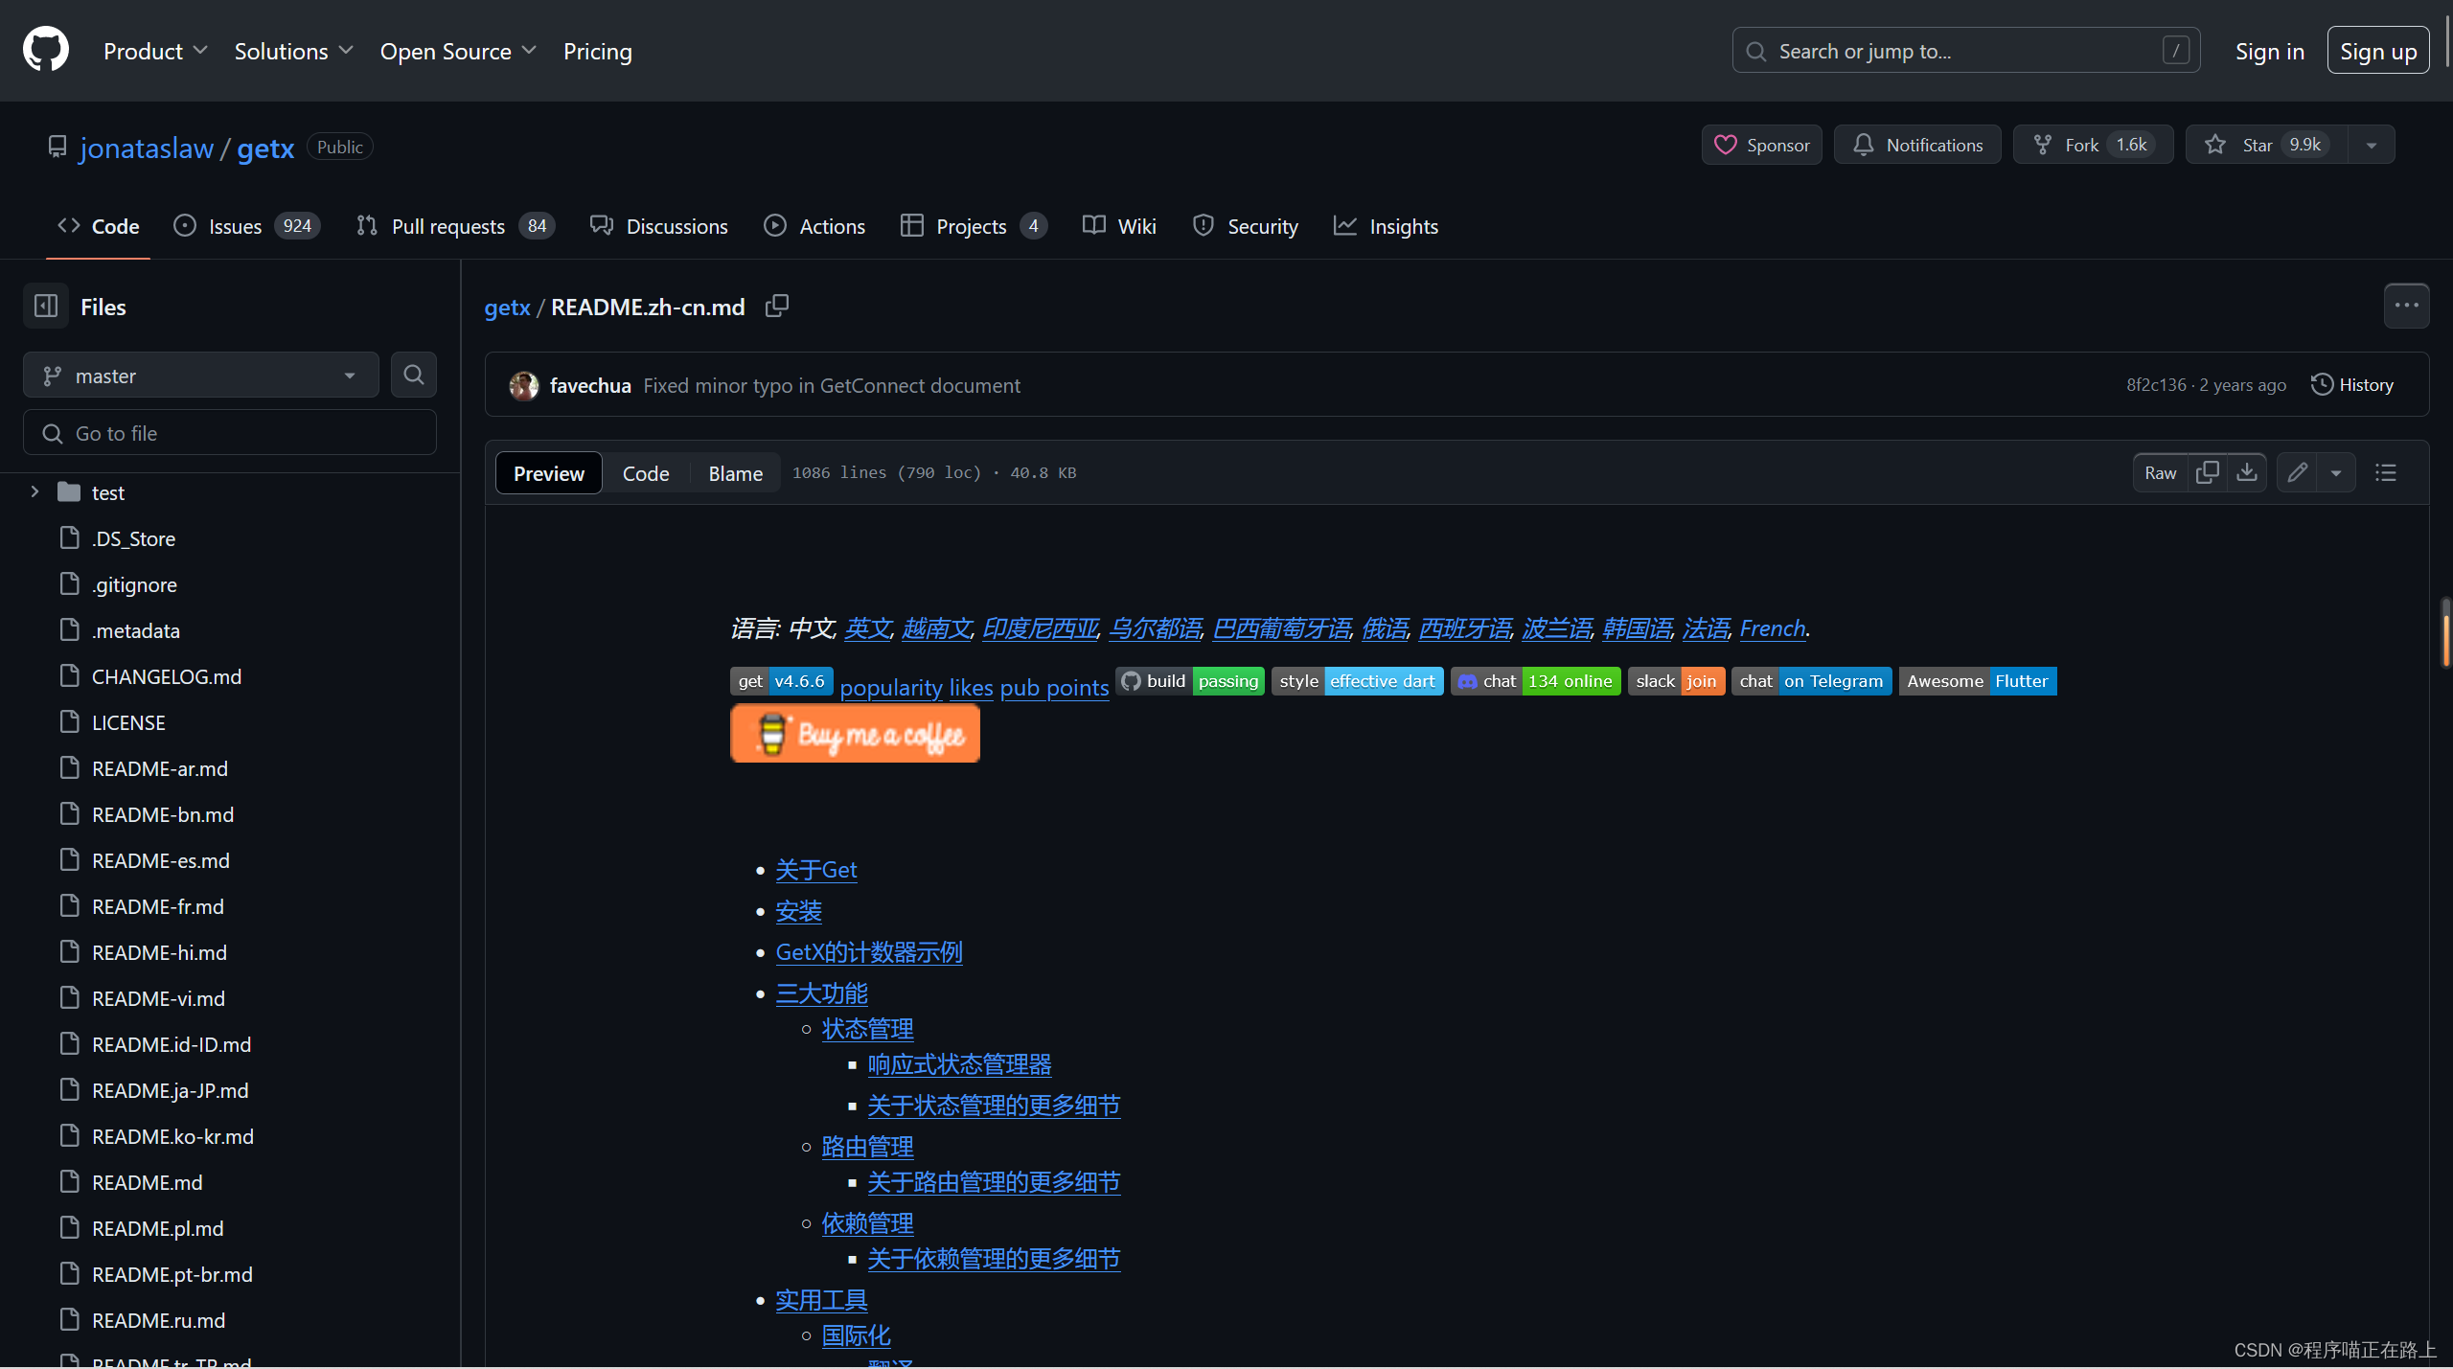2453x1369 pixels.
Task: Click the Sponsor button
Action: pos(1761,146)
